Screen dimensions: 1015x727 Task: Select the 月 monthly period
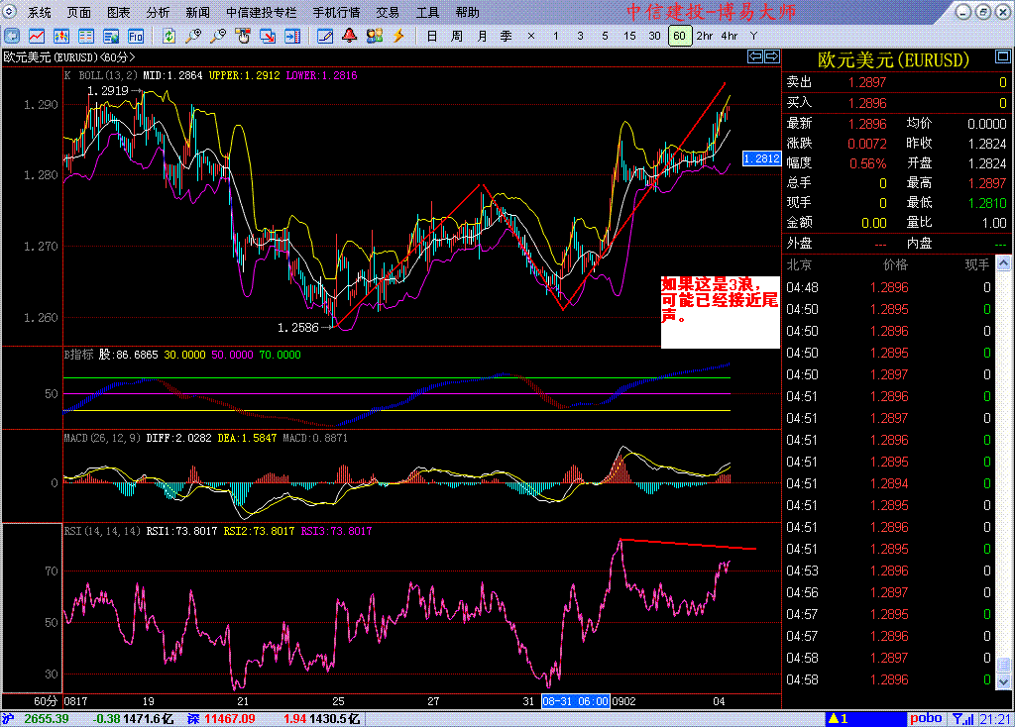pyautogui.click(x=482, y=37)
